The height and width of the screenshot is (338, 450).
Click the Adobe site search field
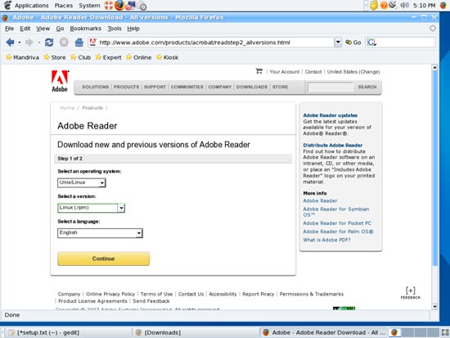point(331,87)
